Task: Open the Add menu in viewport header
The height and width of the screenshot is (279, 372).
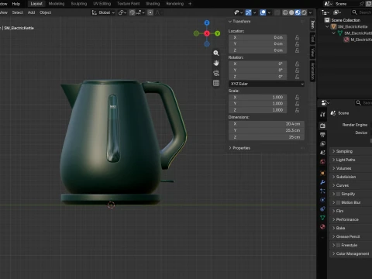Action: 31,12
